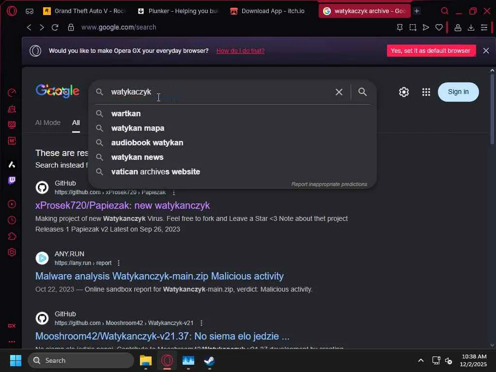Open GX Control speedometer in sidebar
The image size is (496, 372).
click(12, 93)
